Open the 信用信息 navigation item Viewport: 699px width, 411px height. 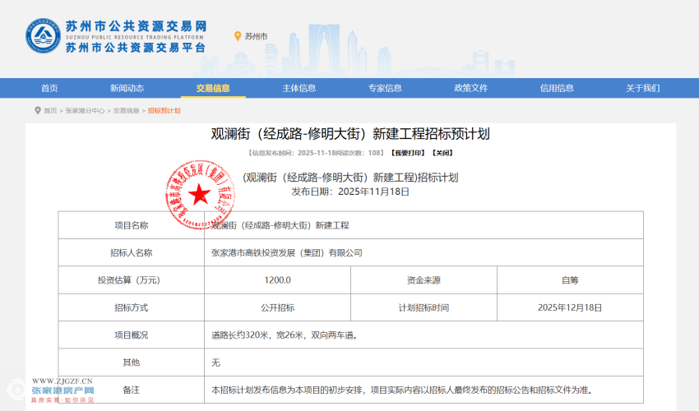coord(557,88)
